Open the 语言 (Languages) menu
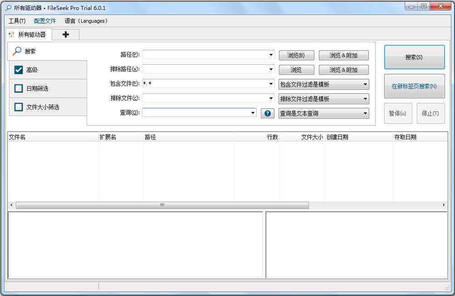Viewport: 455px width, 296px height. (86, 21)
